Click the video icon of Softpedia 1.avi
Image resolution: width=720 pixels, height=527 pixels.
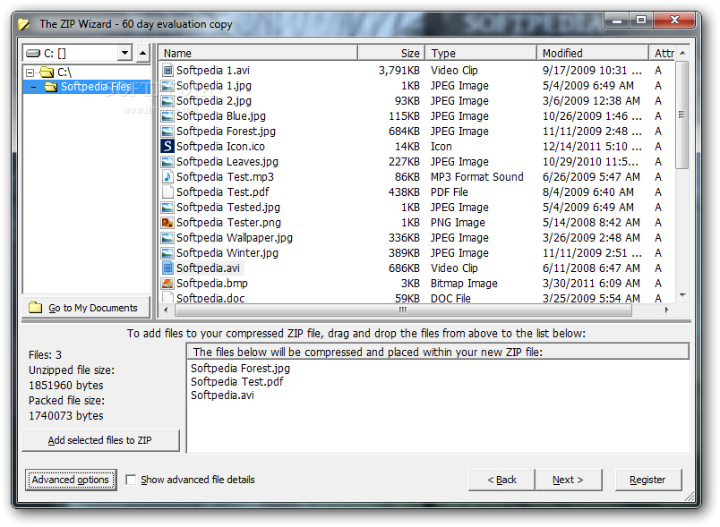click(x=167, y=70)
